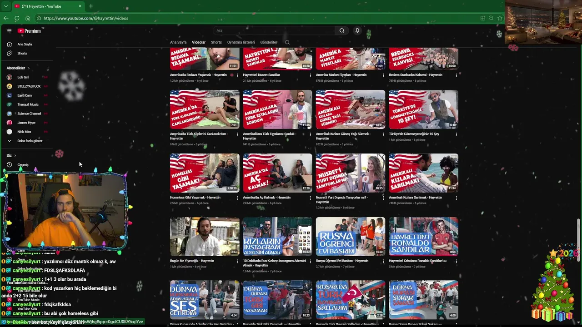This screenshot has width=582, height=327.
Task: View site info lock icon in address bar
Action: click(x=39, y=18)
